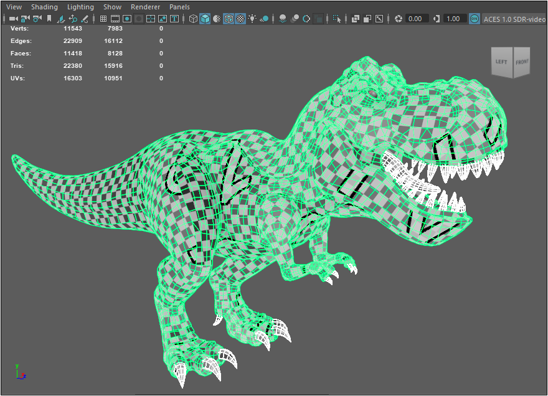Toggle Wireframe on Shaded mode
The width and height of the screenshot is (548, 396).
click(229, 19)
